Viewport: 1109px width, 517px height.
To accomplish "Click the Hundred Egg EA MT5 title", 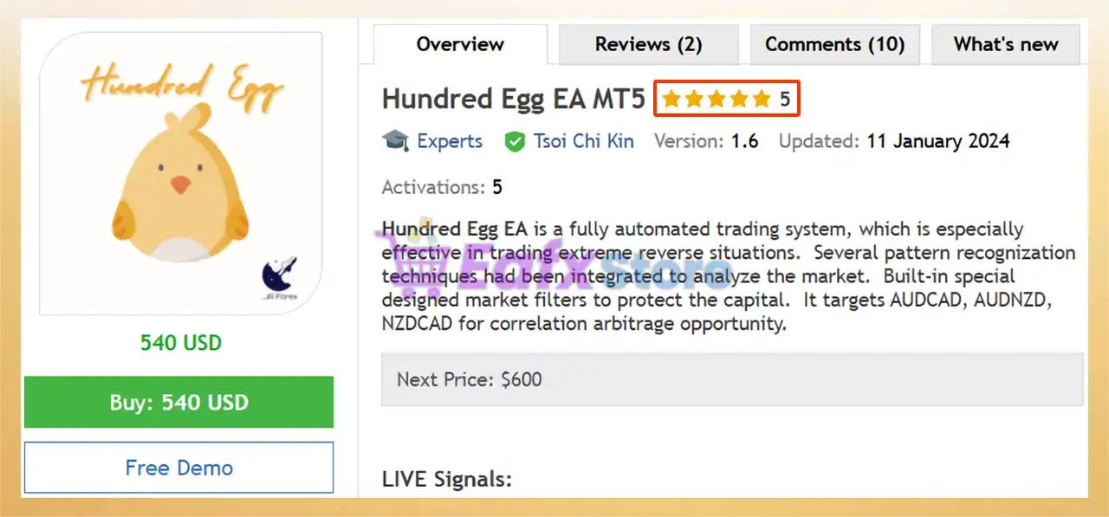I will coord(513,100).
